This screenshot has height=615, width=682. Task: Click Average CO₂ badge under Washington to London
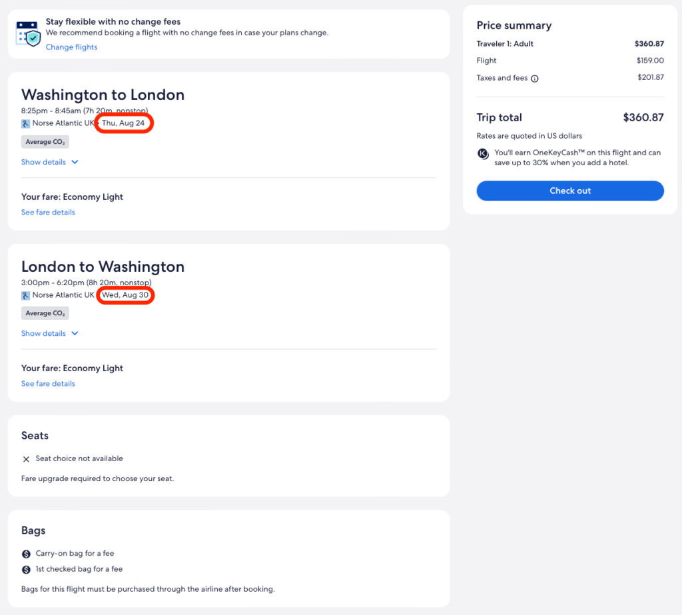(x=45, y=142)
